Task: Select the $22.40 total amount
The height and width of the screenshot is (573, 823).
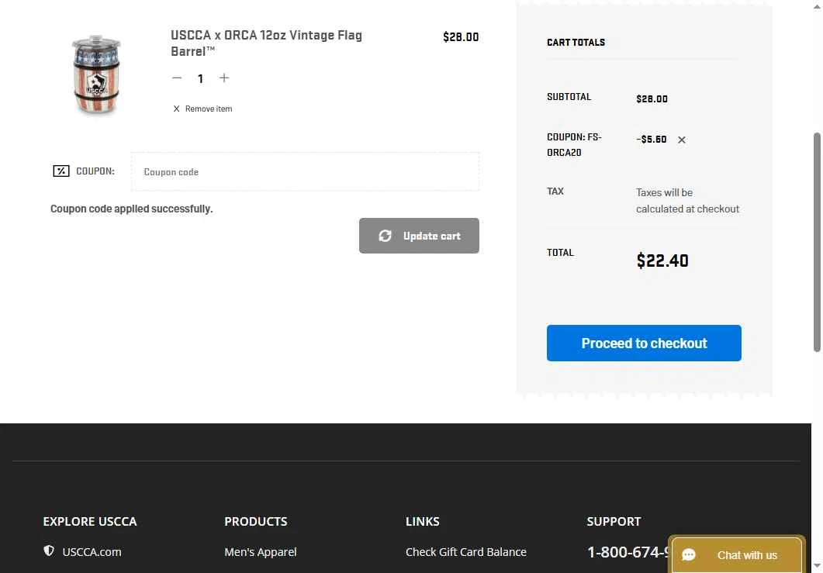Action: point(662,261)
